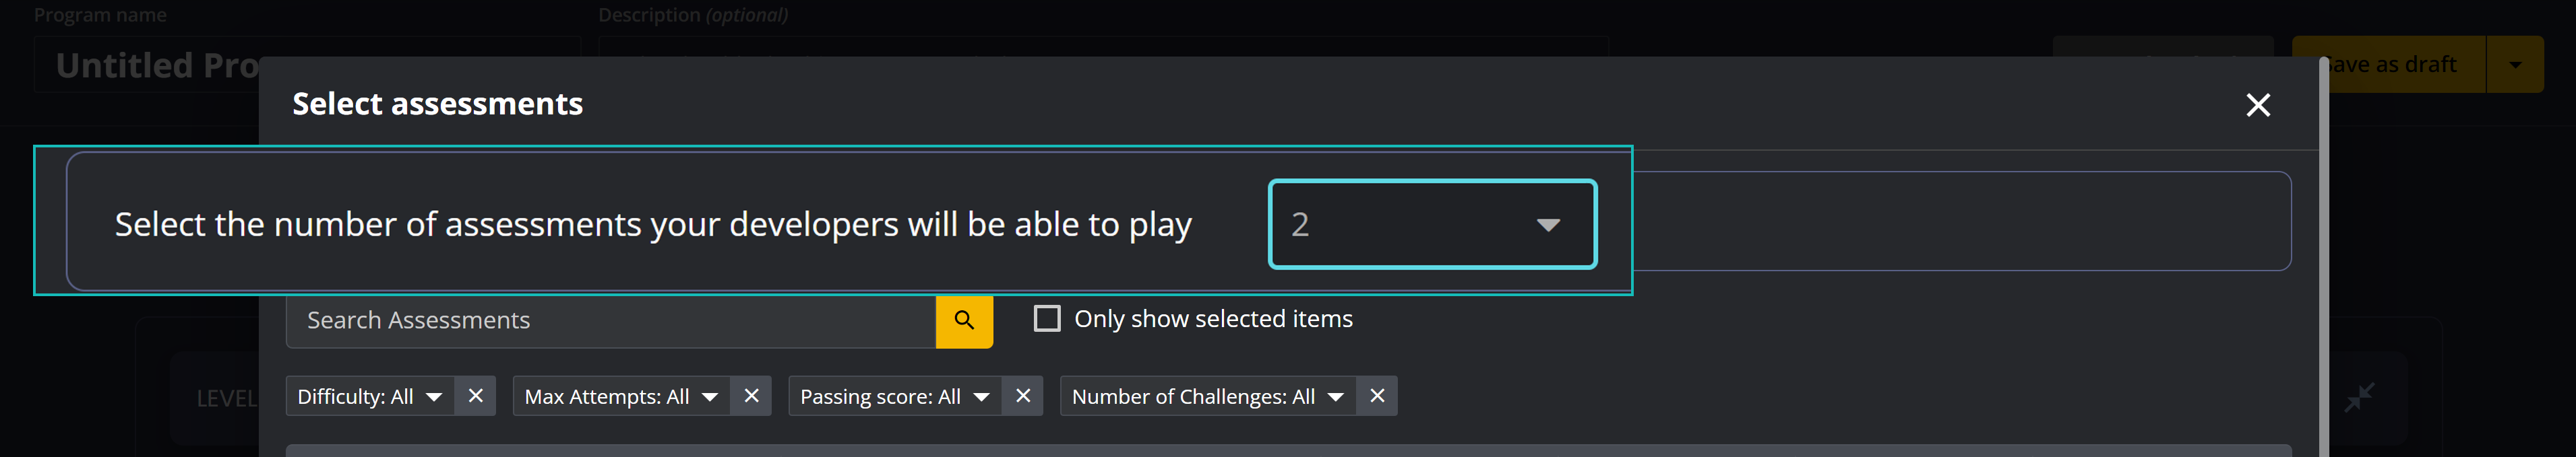Expand the Difficulty: All filter

click(369, 396)
